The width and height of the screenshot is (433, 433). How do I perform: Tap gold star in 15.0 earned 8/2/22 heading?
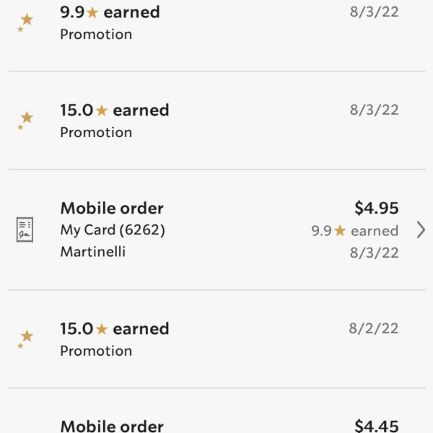coord(102,329)
